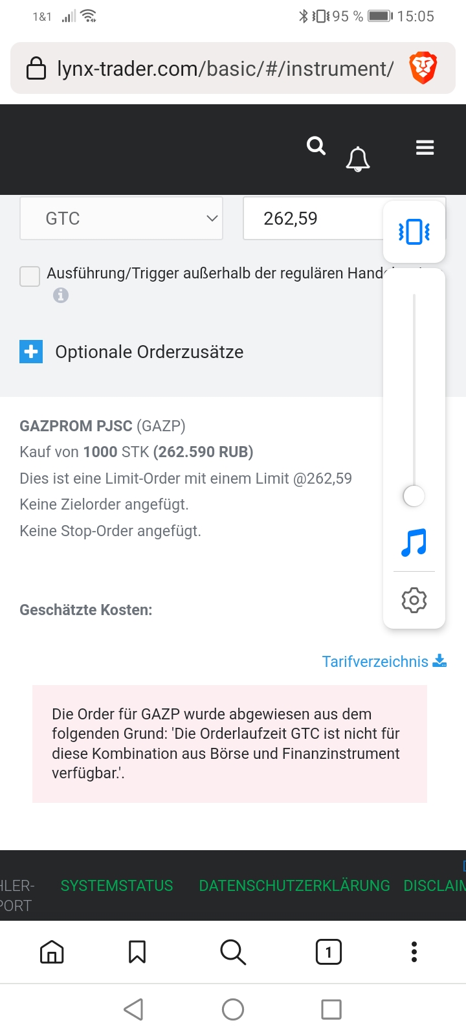Go to browser home page

tap(52, 952)
